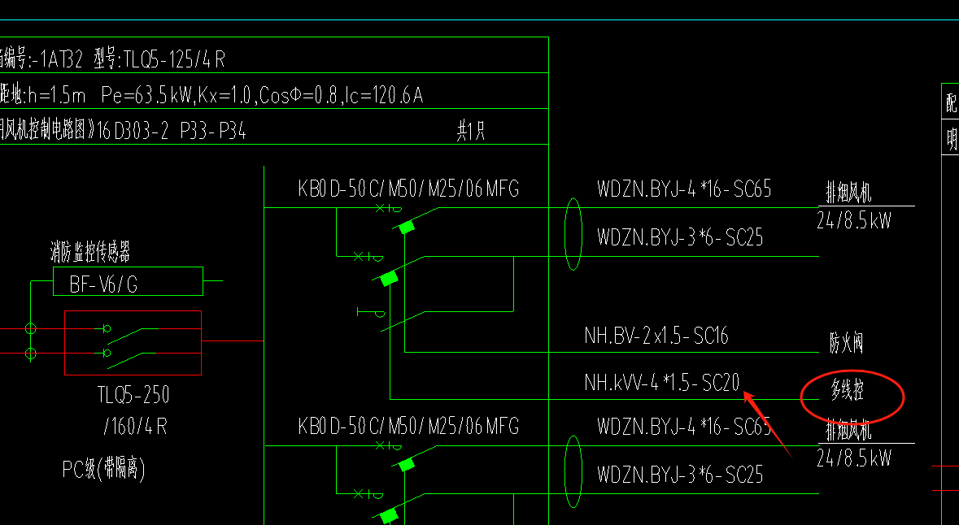Select the '防火阀' load label
The height and width of the screenshot is (525, 959).
click(846, 344)
